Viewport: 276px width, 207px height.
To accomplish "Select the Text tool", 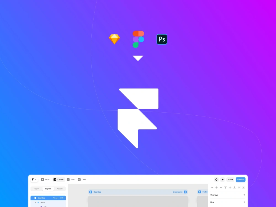I will click(x=71, y=180).
